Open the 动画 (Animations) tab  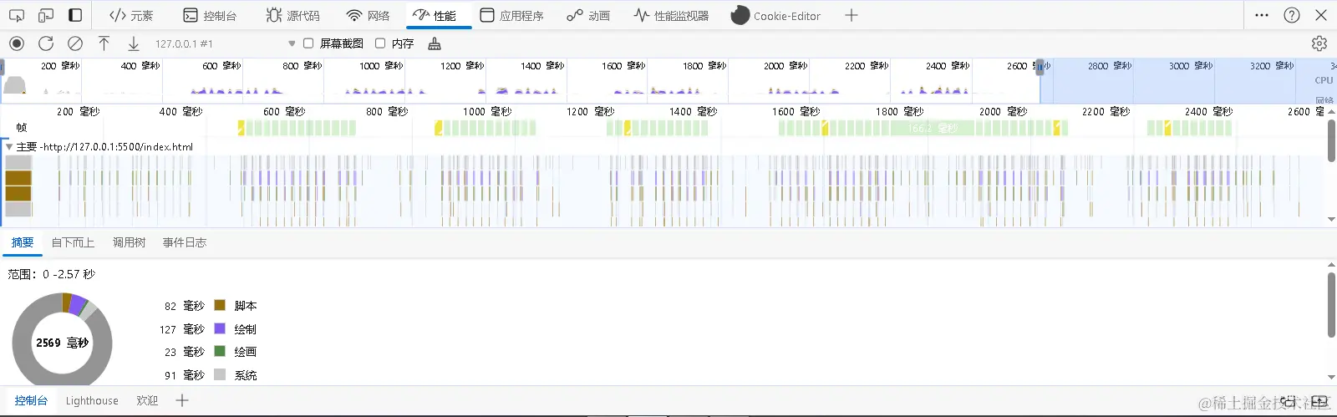coord(588,15)
